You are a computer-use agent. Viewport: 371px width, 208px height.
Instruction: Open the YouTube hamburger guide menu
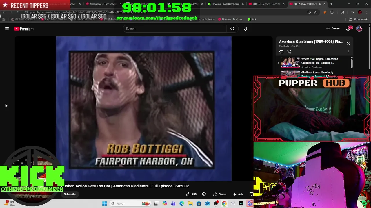tap(7, 29)
